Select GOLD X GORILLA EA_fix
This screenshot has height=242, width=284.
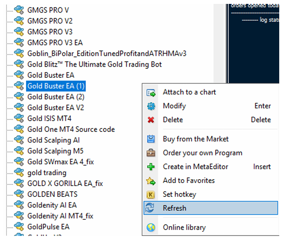[x=65, y=183]
